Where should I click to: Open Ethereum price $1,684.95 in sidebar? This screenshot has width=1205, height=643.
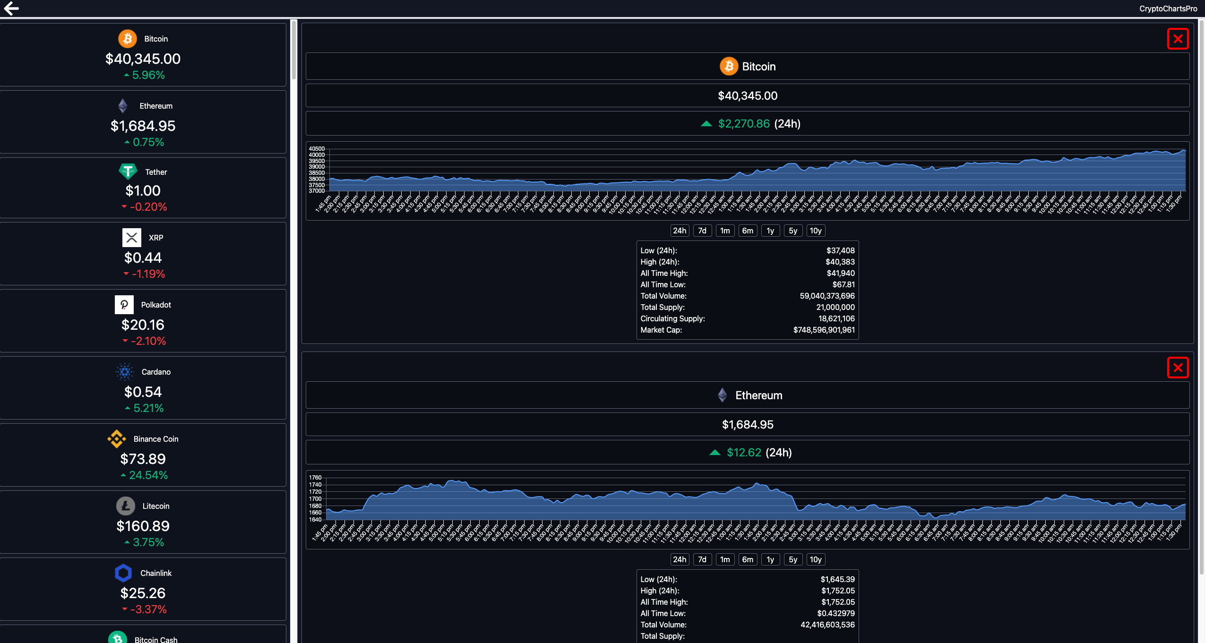143,126
